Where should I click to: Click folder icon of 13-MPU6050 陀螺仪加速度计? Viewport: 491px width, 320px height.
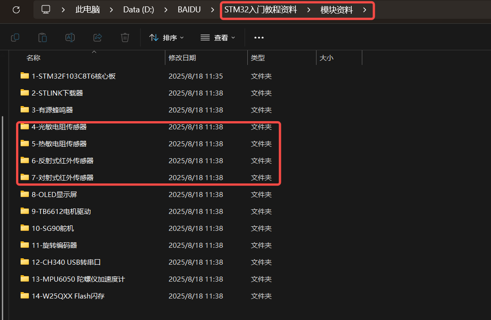25,278
